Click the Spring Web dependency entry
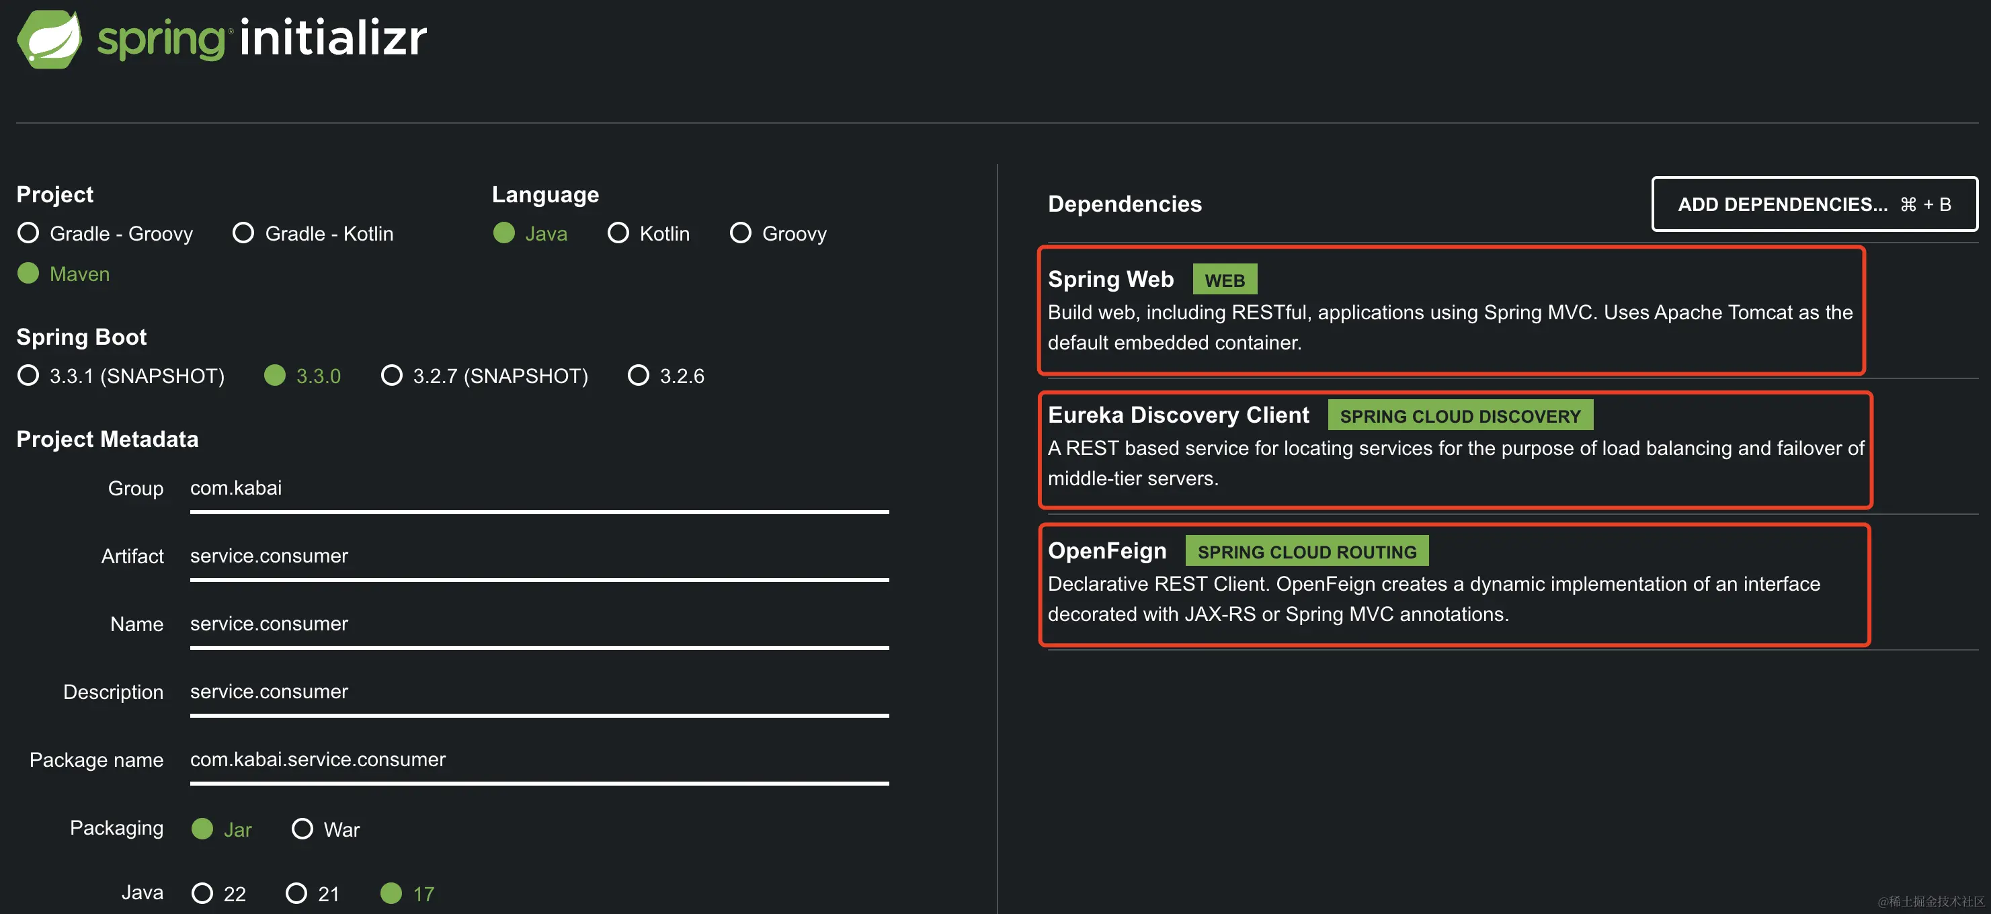Image resolution: width=1991 pixels, height=914 pixels. coord(1450,310)
